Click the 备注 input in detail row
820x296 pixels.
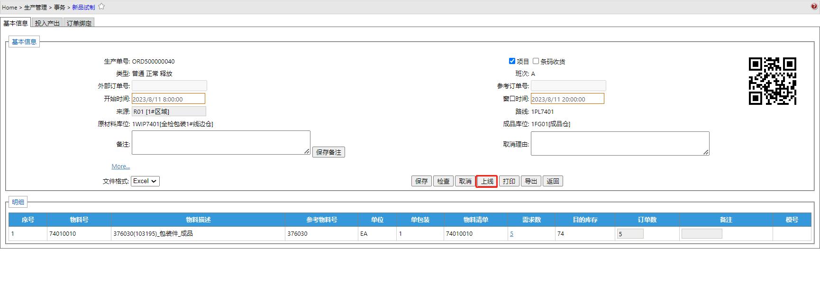tap(702, 234)
